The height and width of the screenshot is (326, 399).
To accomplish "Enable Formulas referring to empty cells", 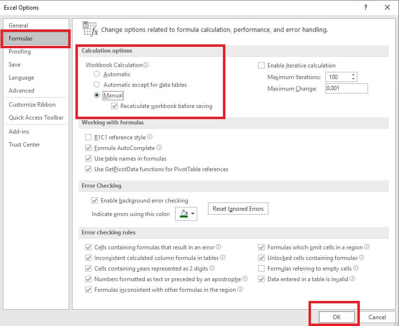I will 261,269.
